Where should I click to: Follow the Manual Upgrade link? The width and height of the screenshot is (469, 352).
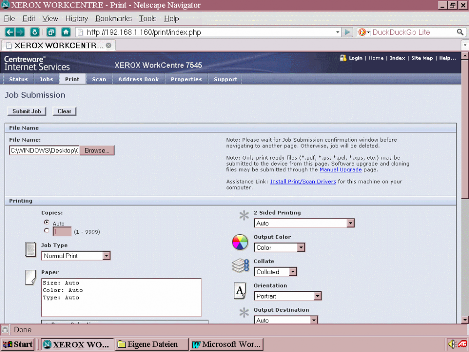click(x=340, y=170)
